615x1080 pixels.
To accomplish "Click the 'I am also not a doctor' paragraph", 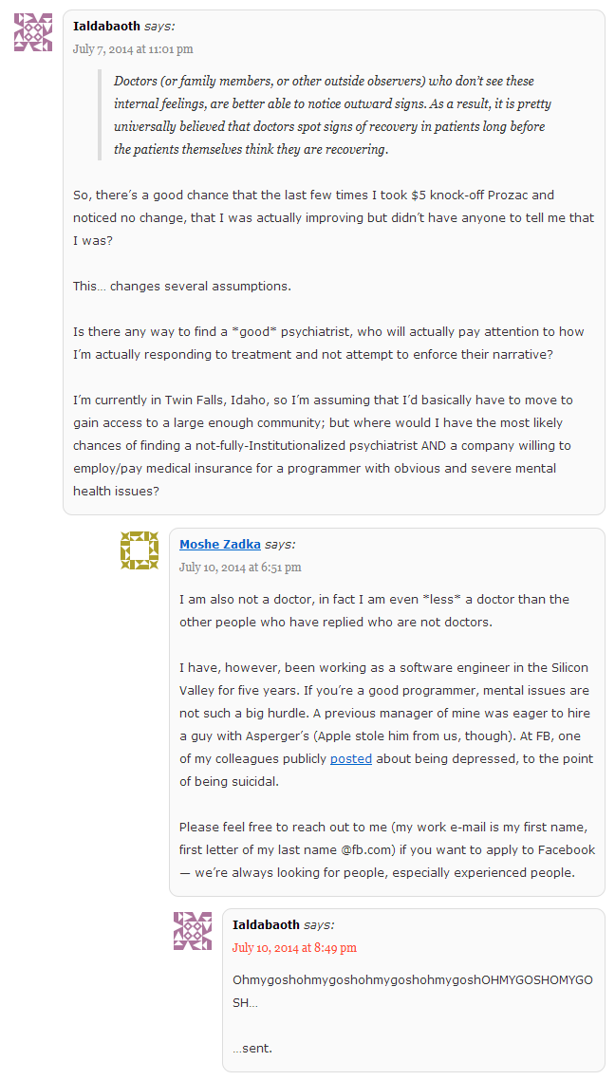I will (374, 610).
